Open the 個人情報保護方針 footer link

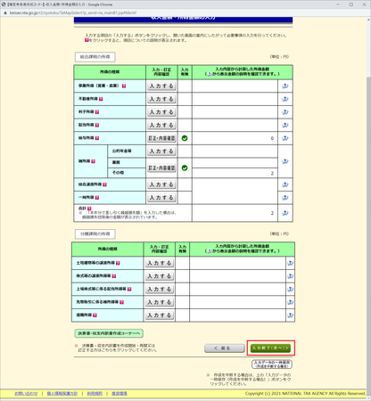tap(62, 394)
